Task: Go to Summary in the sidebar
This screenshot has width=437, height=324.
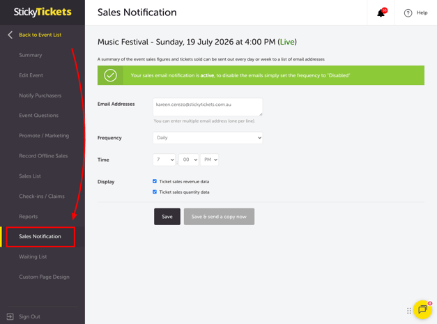Action: point(31,55)
